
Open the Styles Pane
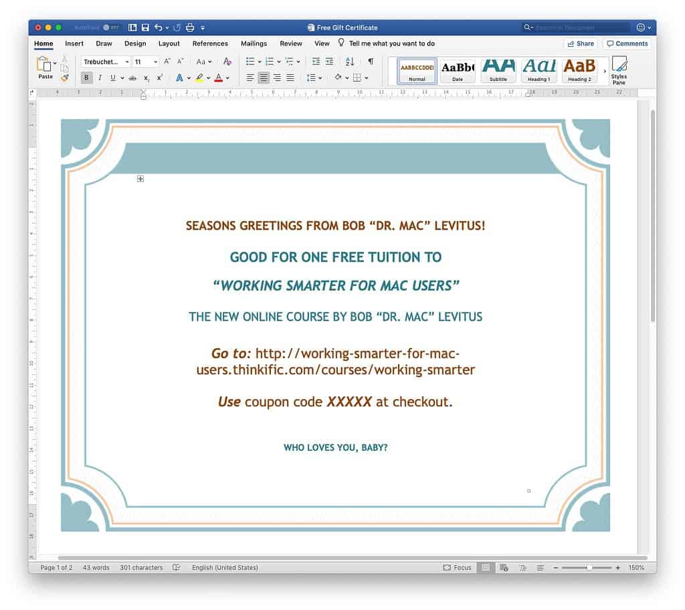click(619, 70)
